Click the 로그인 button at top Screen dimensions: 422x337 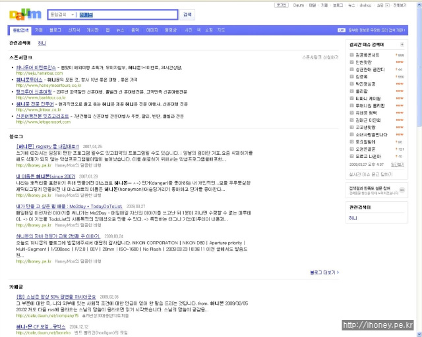[282, 5]
